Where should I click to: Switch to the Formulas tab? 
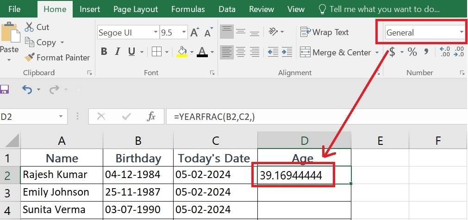click(188, 9)
